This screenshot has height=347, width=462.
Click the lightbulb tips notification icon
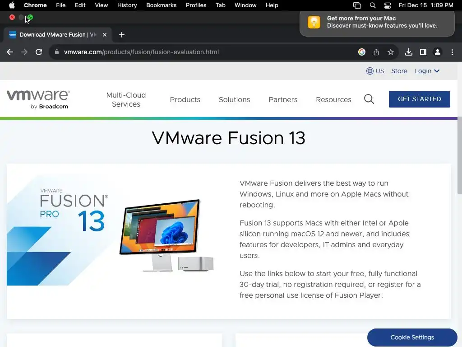pos(314,22)
